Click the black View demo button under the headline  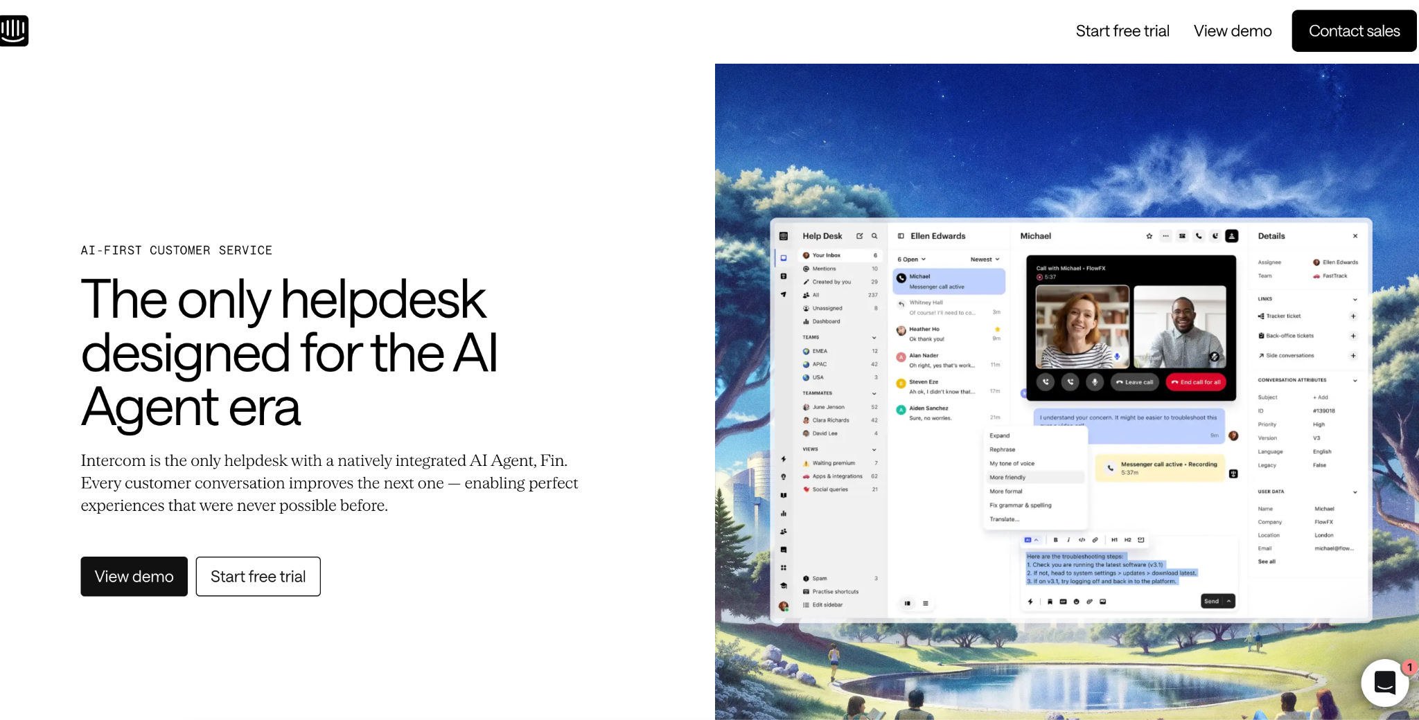pos(134,576)
